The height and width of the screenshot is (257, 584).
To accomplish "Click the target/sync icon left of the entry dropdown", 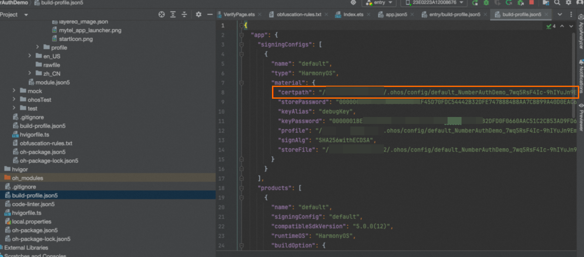I will click(353, 3).
